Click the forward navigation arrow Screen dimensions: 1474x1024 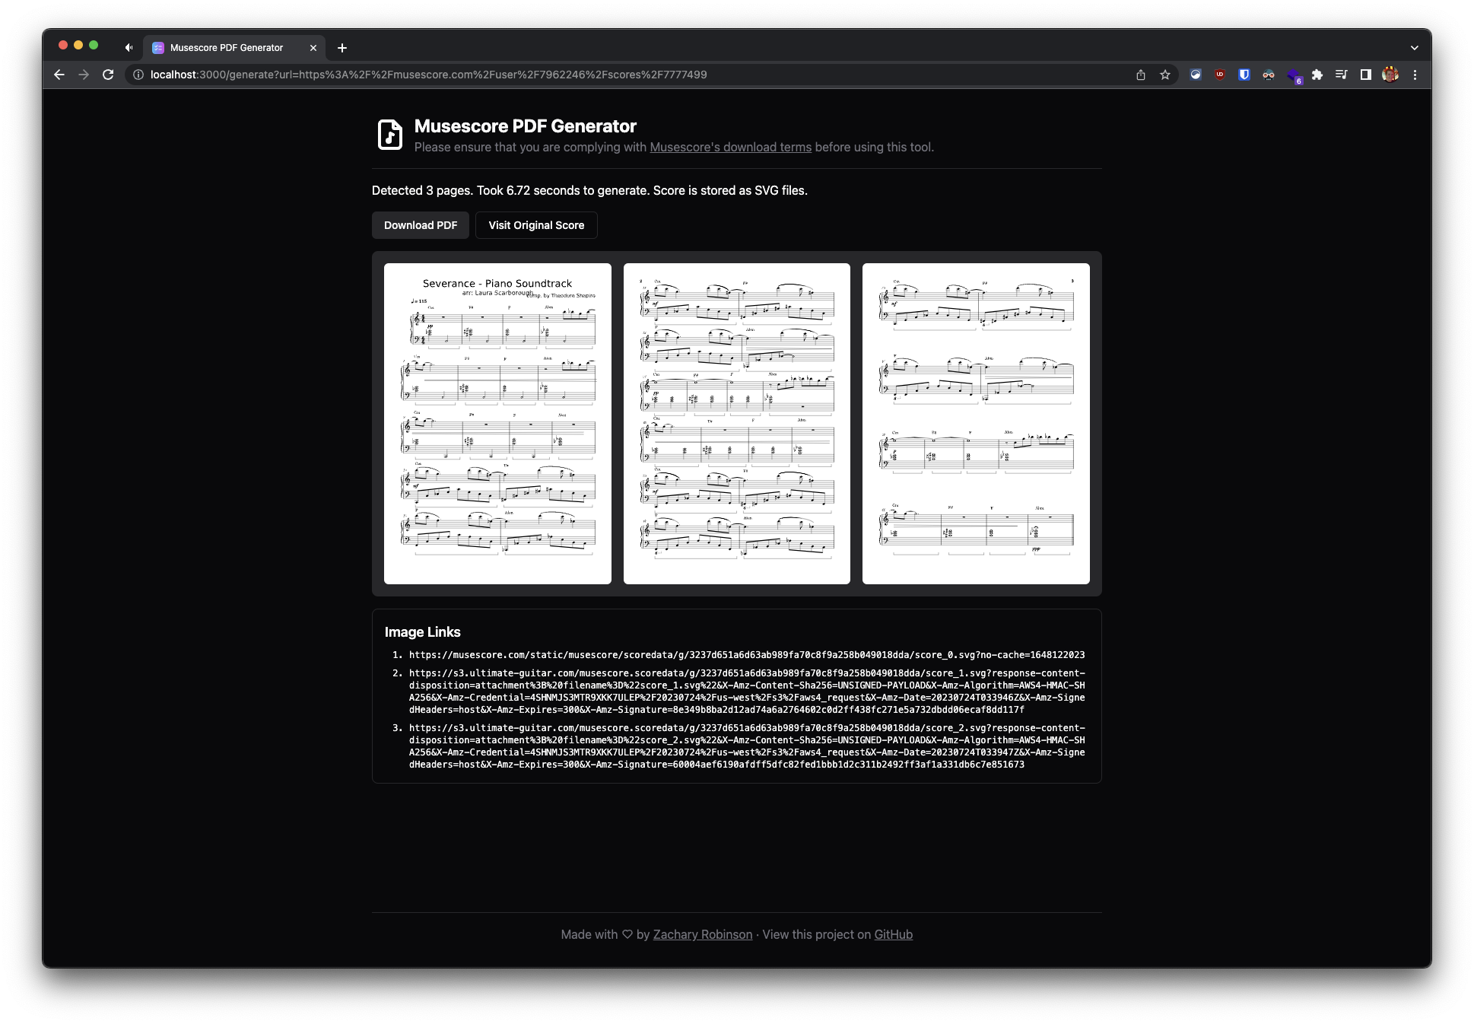point(84,75)
